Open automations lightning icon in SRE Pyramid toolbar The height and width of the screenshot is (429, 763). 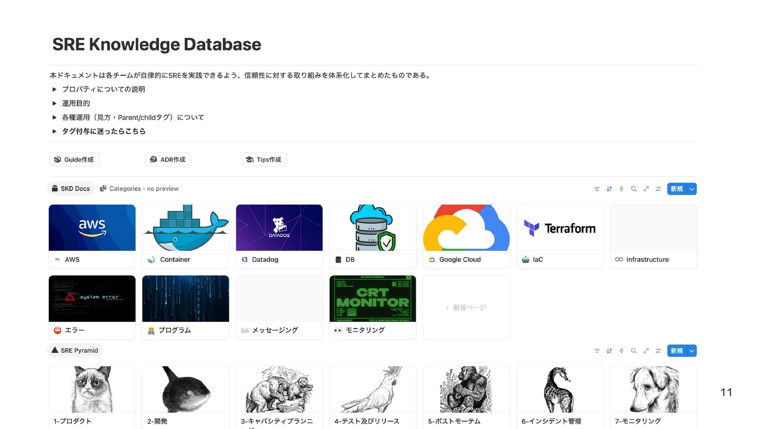(622, 351)
